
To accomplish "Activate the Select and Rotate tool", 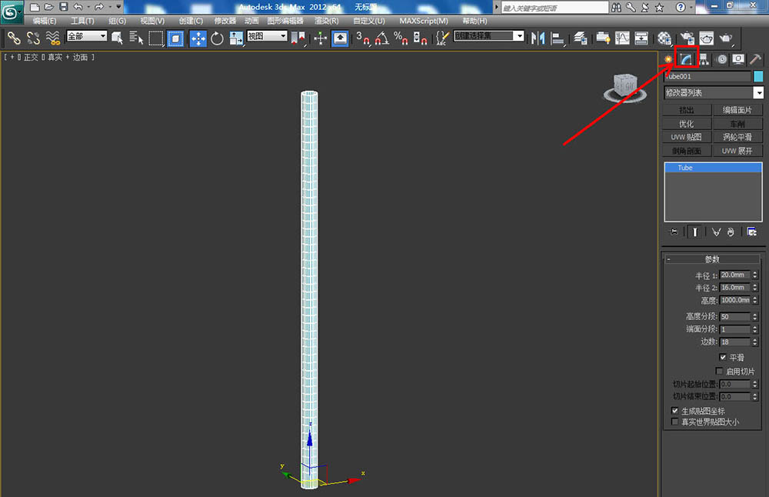I will (x=218, y=38).
